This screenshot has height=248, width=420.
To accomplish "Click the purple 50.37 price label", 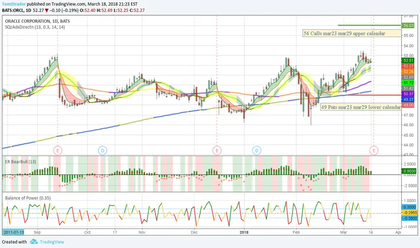I will (408, 94).
